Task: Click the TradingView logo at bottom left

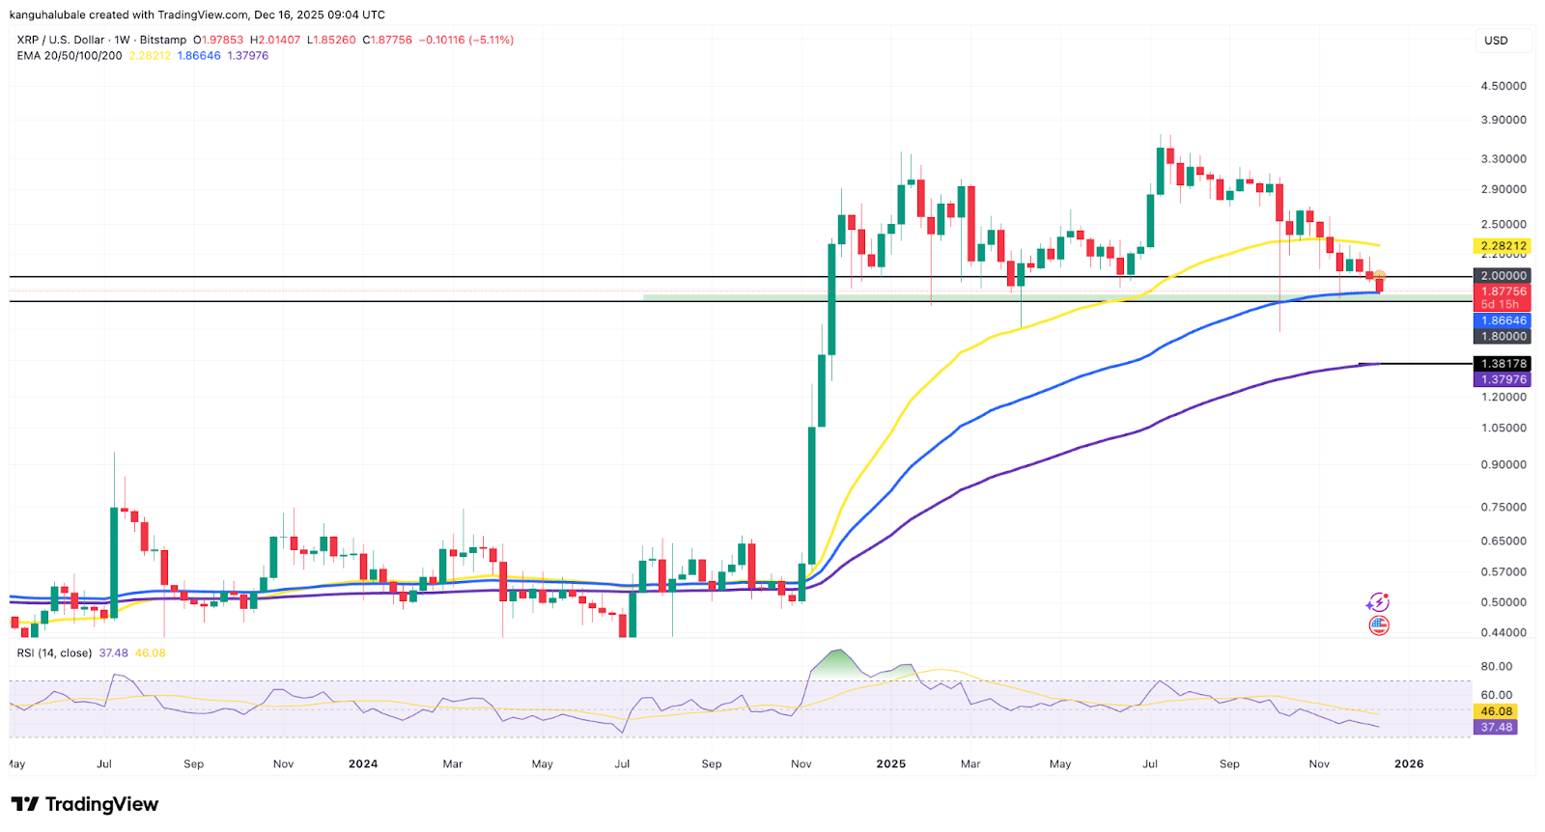Action: click(x=85, y=804)
